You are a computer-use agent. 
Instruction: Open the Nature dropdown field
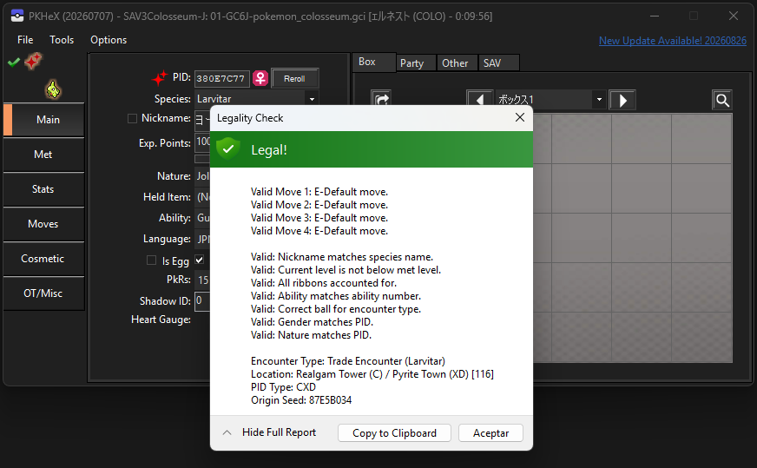202,176
